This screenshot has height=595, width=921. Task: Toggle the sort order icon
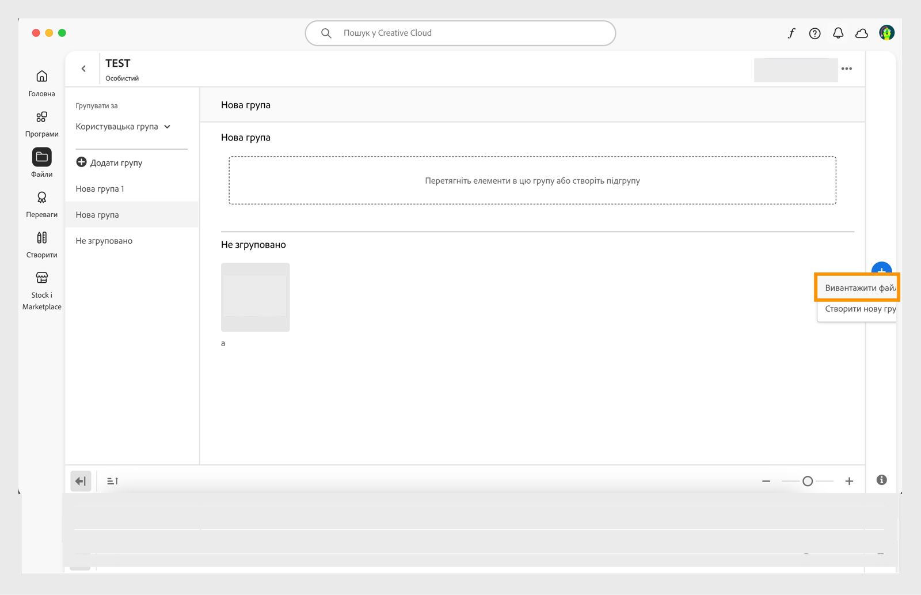click(x=113, y=481)
